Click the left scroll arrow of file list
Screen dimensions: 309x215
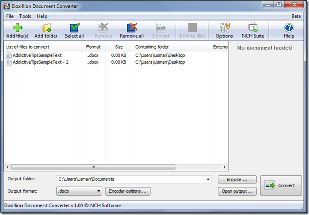pos(8,167)
